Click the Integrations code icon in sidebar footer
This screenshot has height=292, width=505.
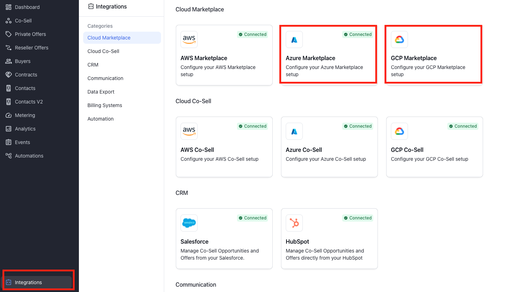(x=9, y=282)
